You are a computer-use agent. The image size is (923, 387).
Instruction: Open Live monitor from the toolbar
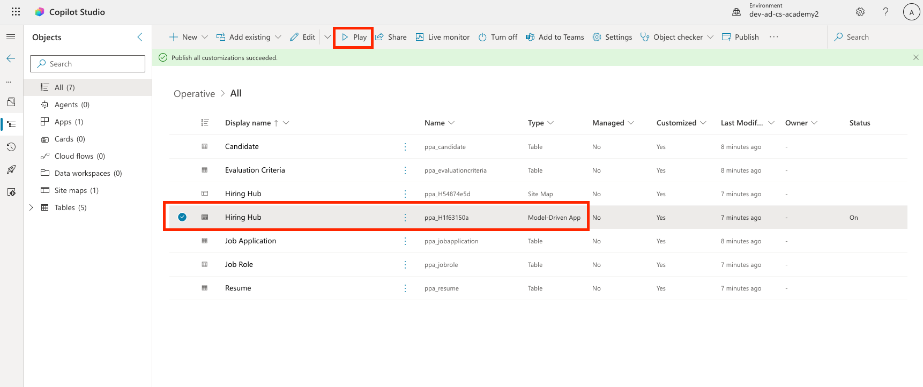(443, 37)
